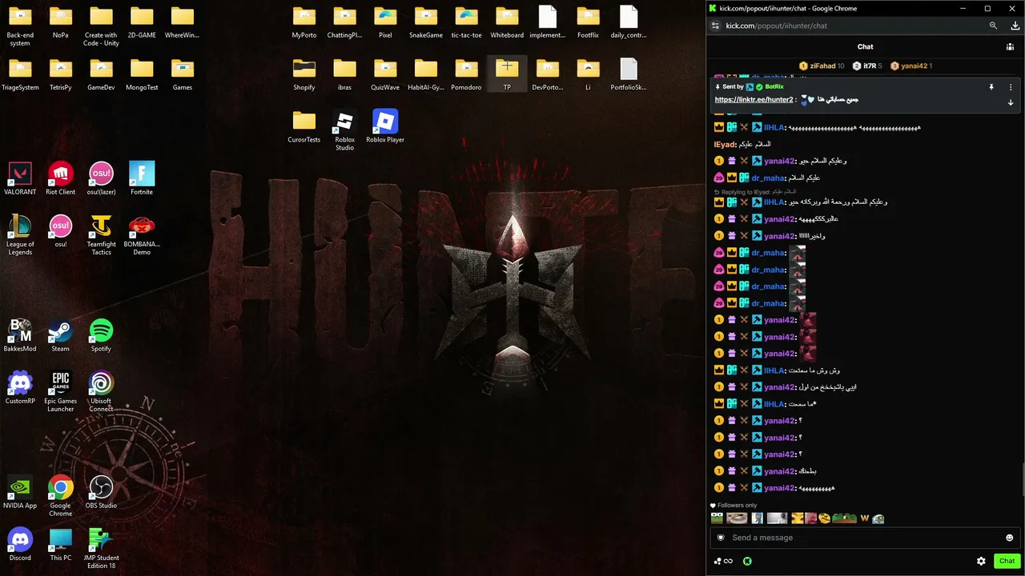Focus the Send a message field
This screenshot has height=576, width=1025.
(x=865, y=538)
